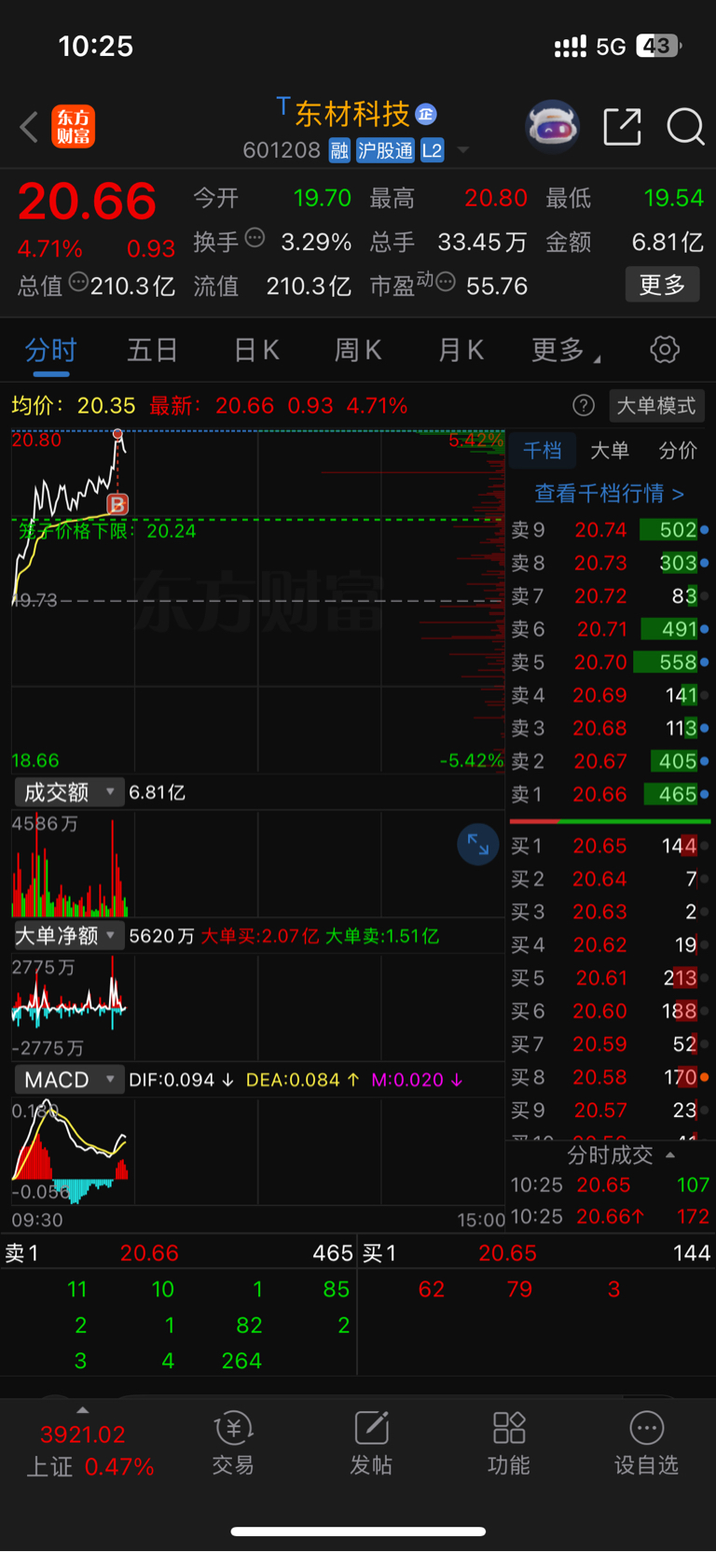Open 发帖 post icon
The image size is (716, 1552).
point(371,1443)
